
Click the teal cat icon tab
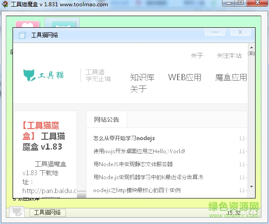pos(63,24)
